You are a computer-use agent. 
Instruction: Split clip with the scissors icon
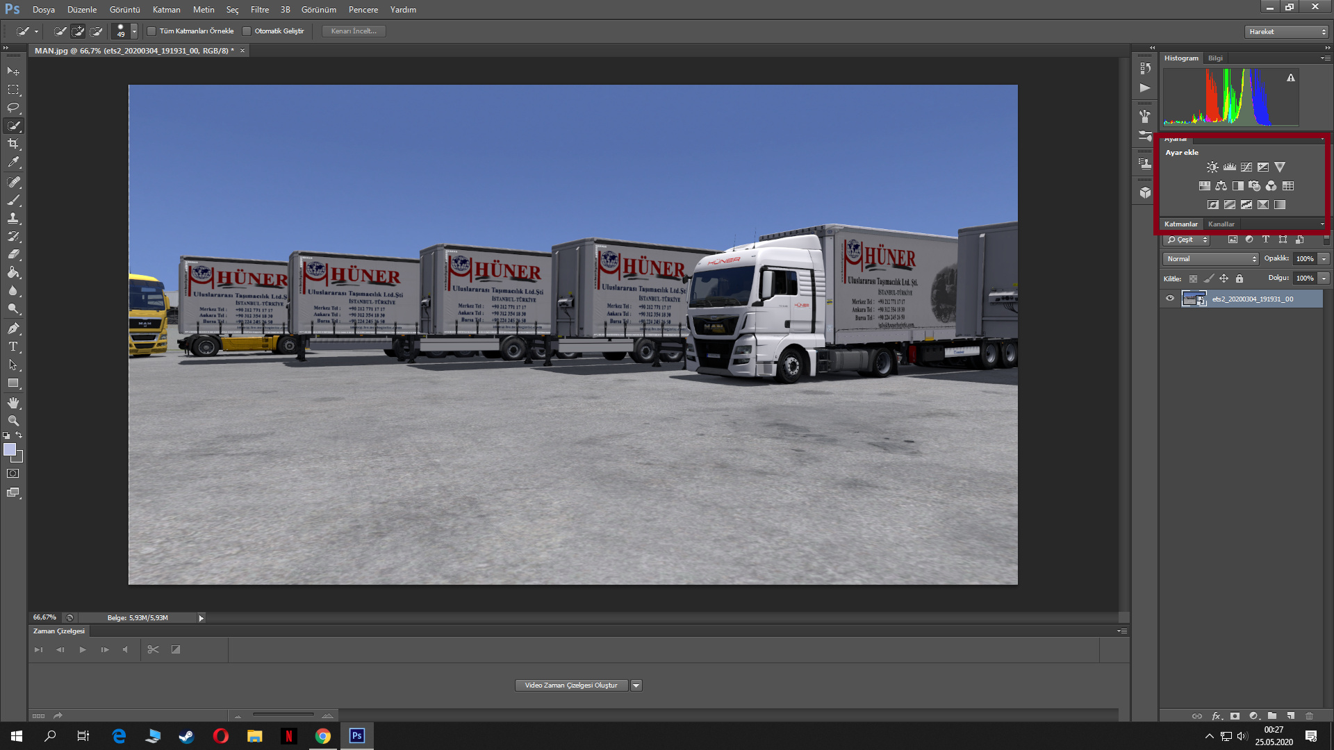pos(154,650)
